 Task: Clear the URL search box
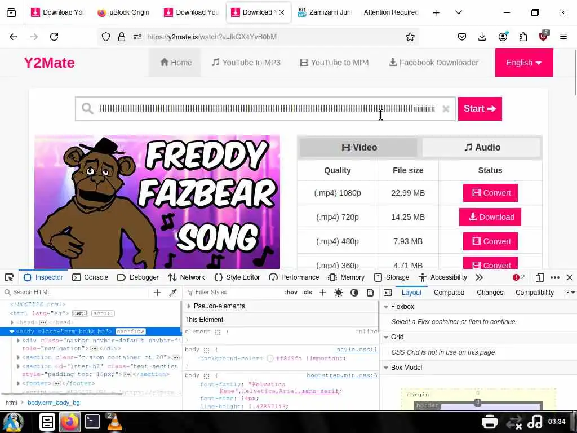(x=446, y=109)
